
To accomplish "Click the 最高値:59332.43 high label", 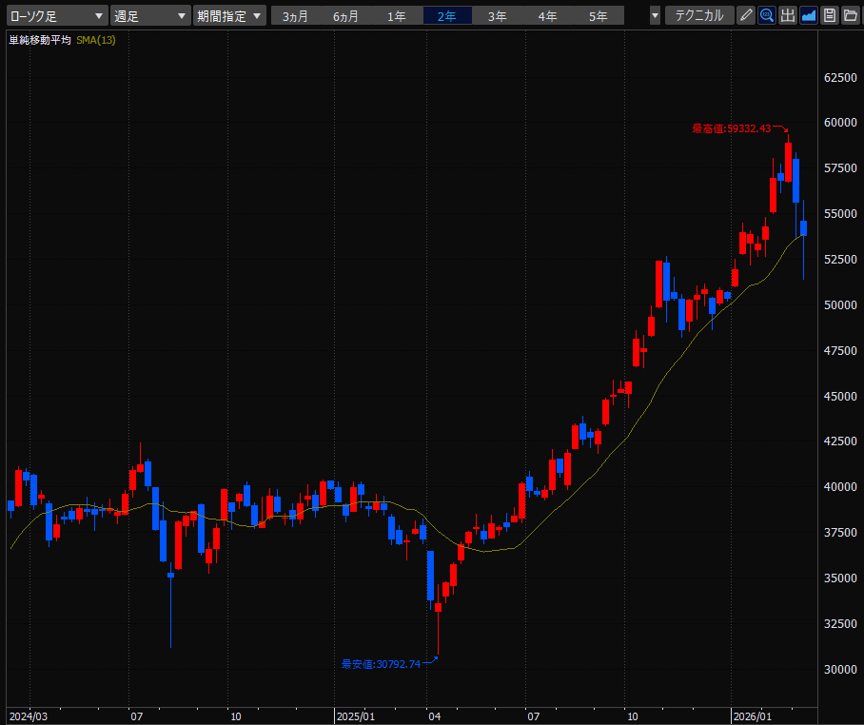I will click(731, 128).
